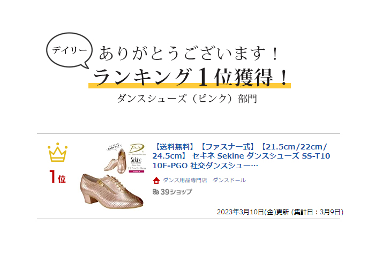Click the yellow underline highlight bar
The image size is (375, 270).
tap(190, 86)
